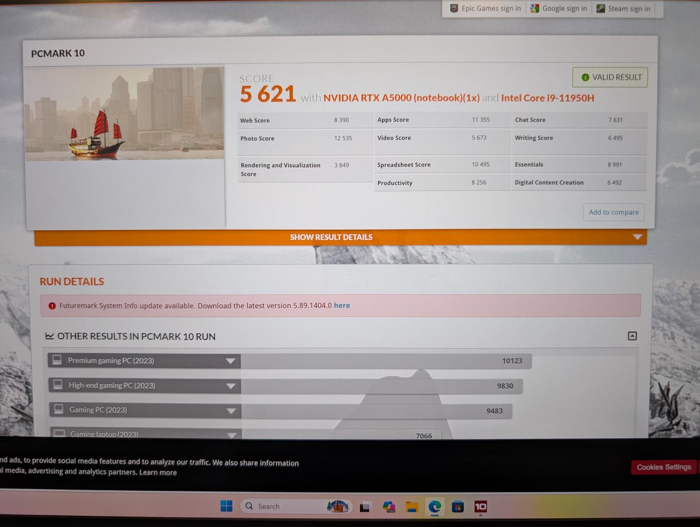700x527 pixels.
Task: Open Microsoft 365 Copilot taskbar icon
Action: (389, 507)
